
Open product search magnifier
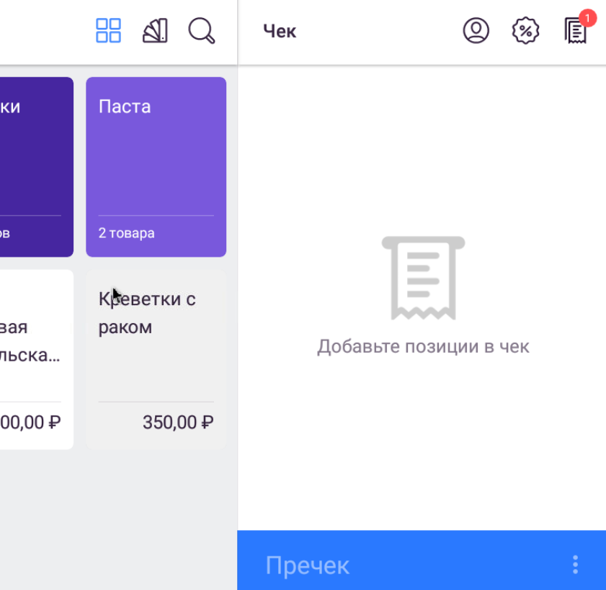coord(201,30)
